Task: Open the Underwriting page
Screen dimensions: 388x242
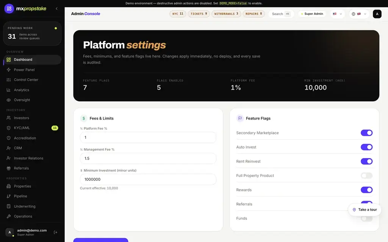Action: (x=33, y=206)
